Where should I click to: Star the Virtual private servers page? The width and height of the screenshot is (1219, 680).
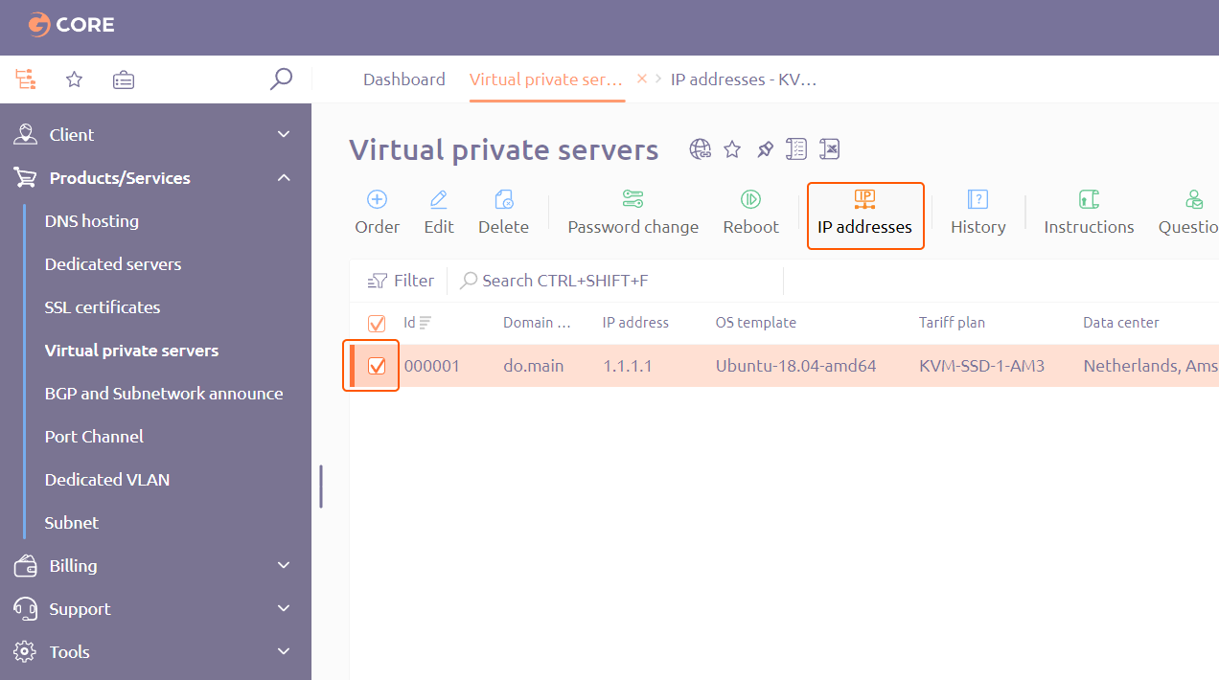pyautogui.click(x=731, y=149)
